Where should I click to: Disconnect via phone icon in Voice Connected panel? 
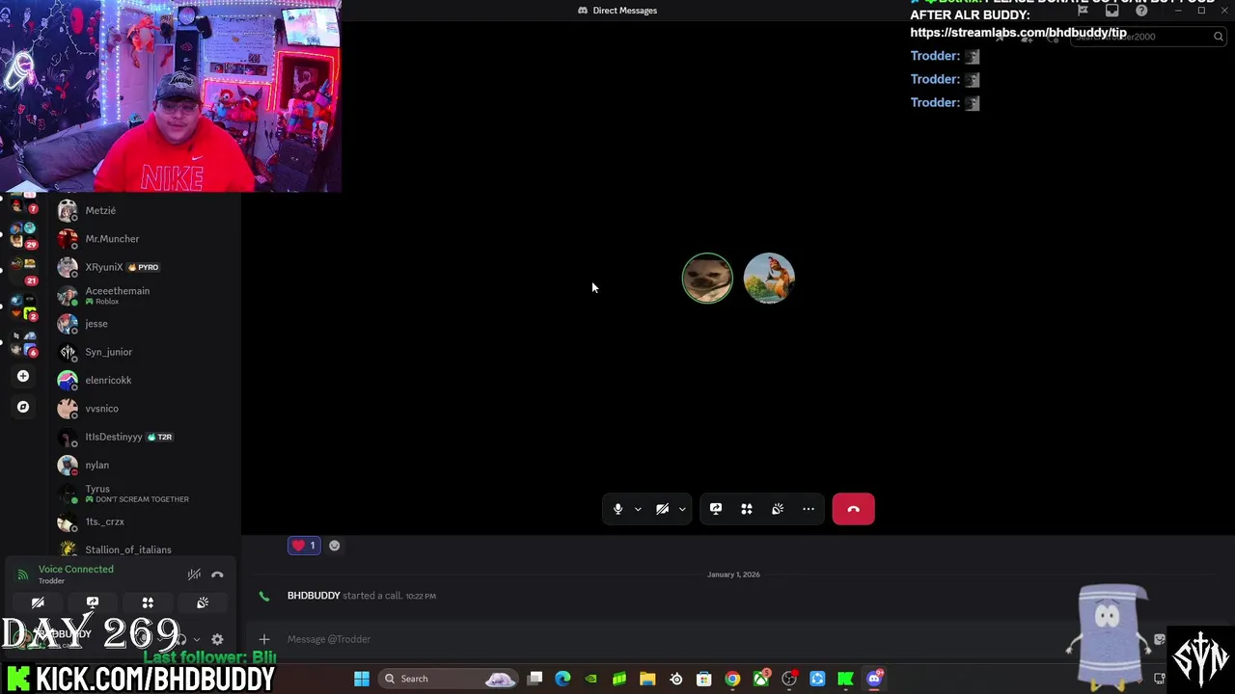click(x=217, y=574)
